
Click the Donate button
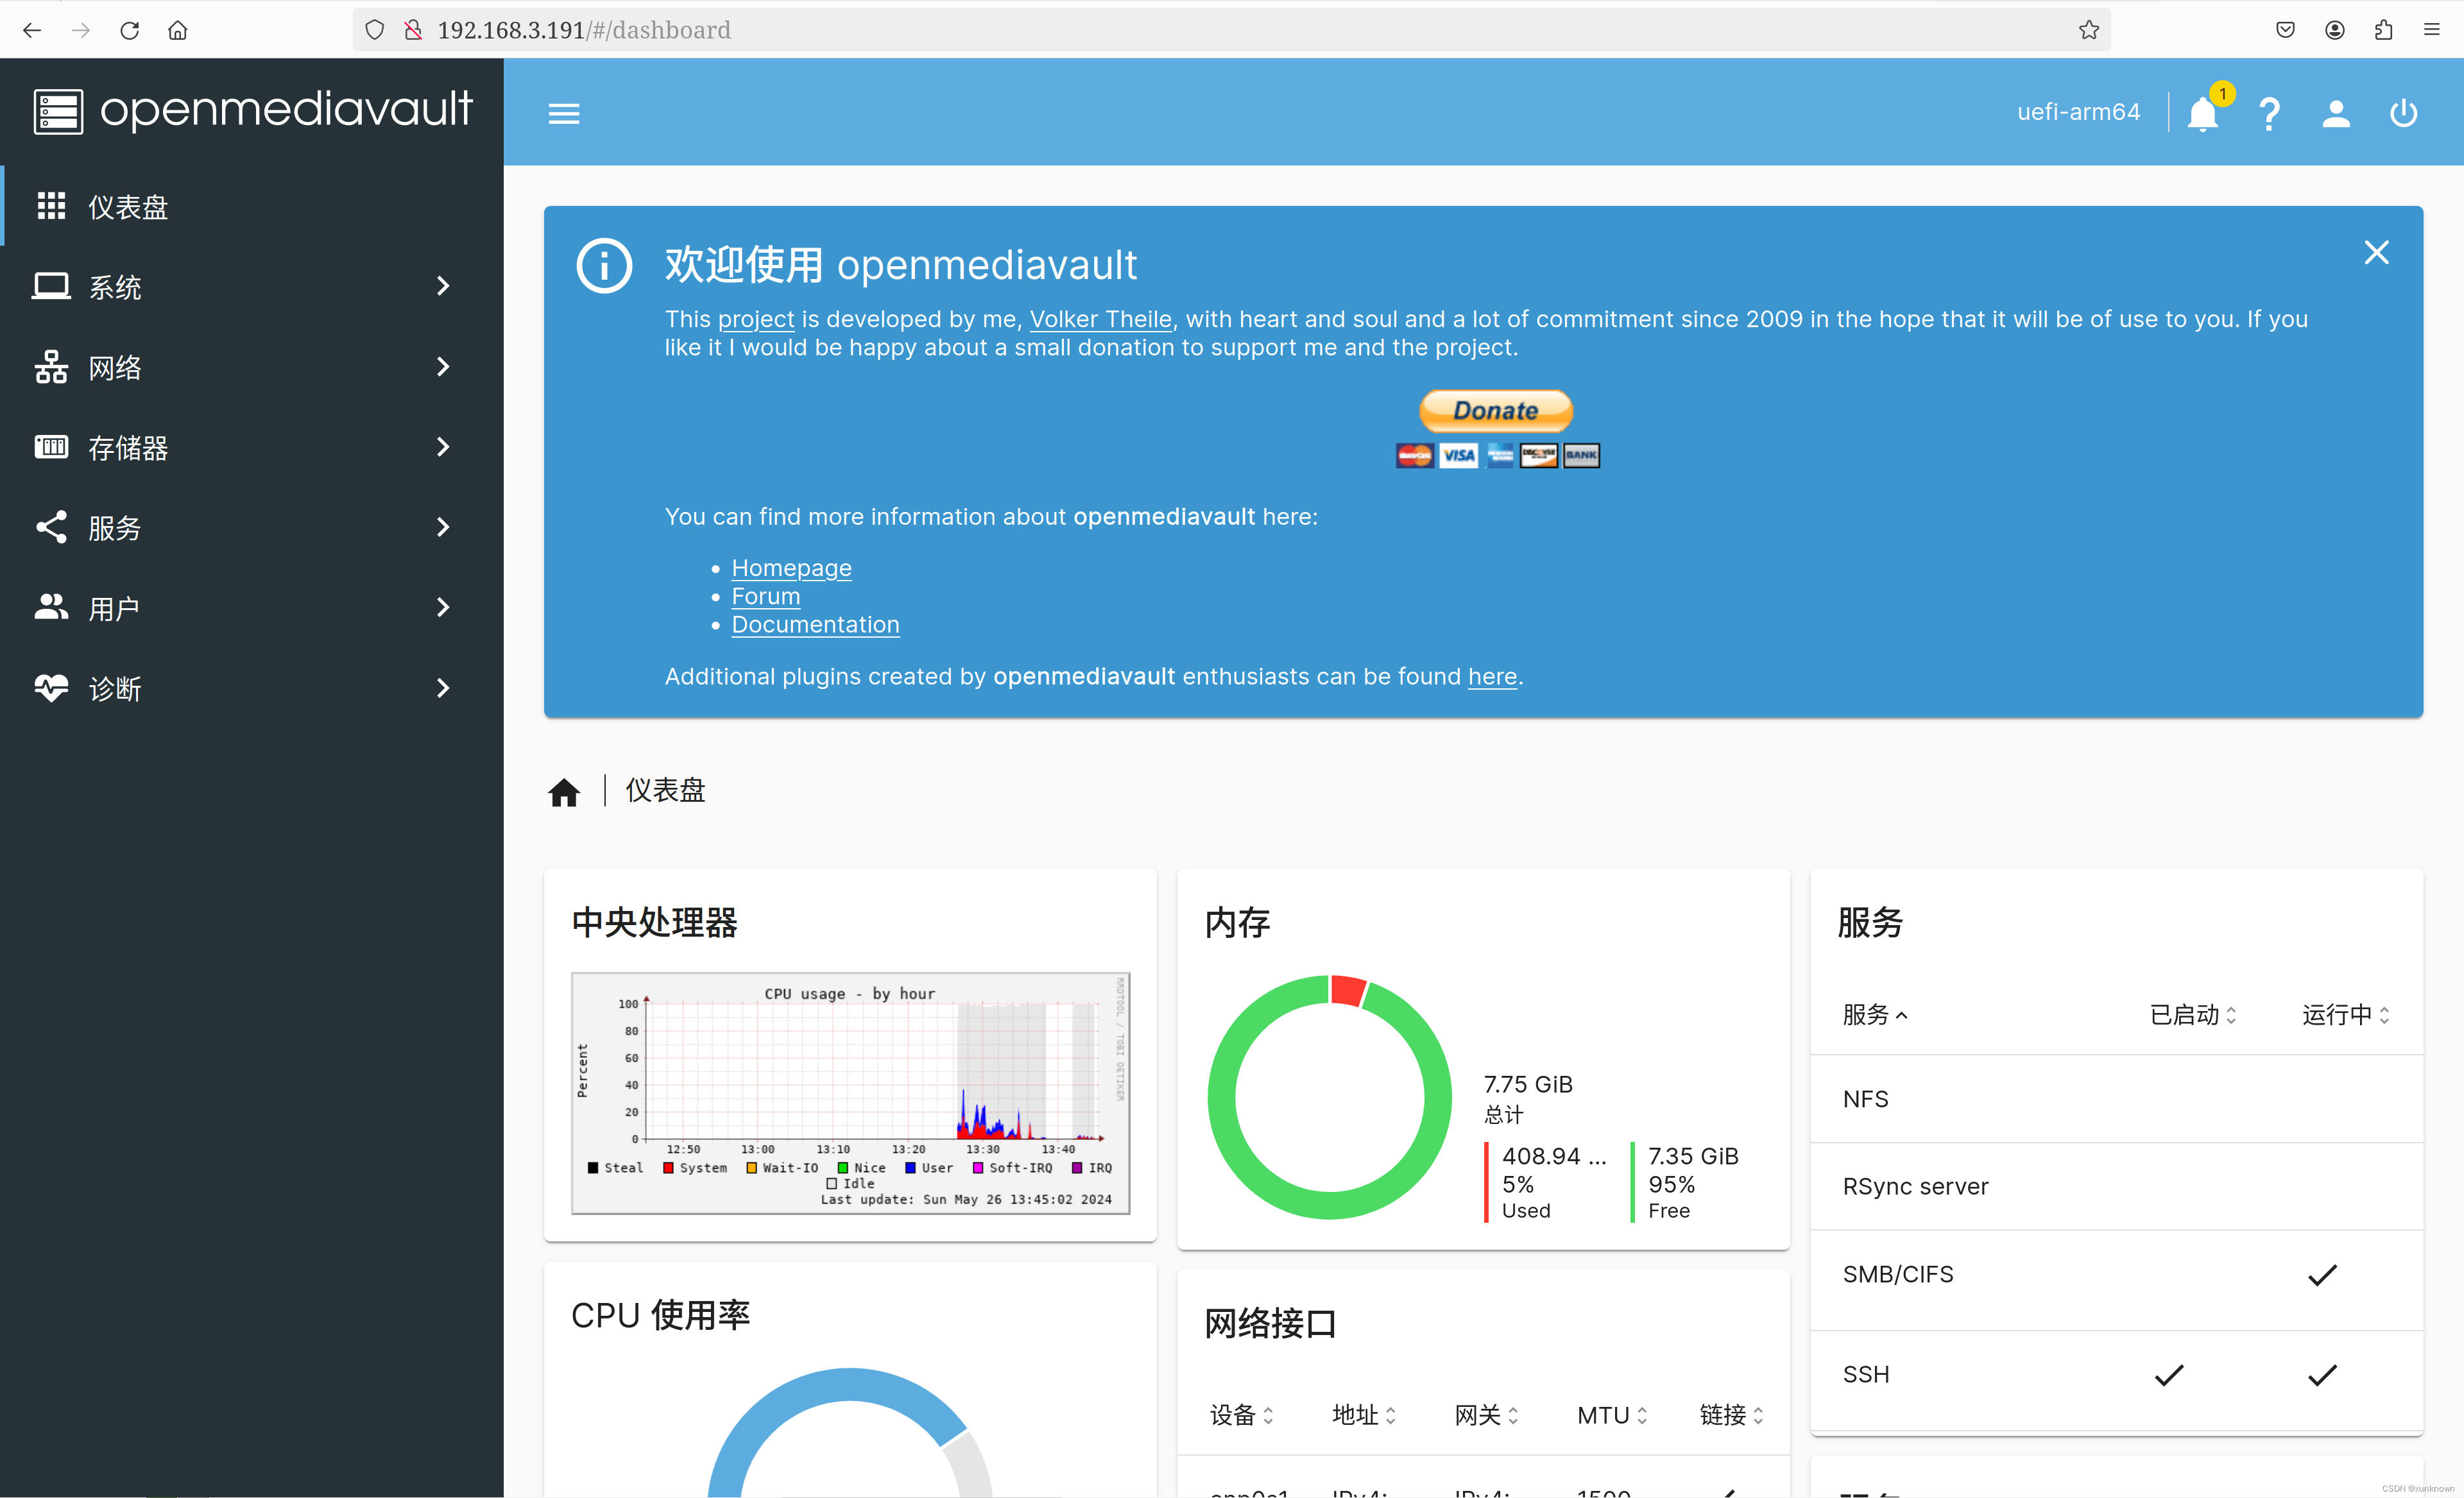(x=1496, y=411)
